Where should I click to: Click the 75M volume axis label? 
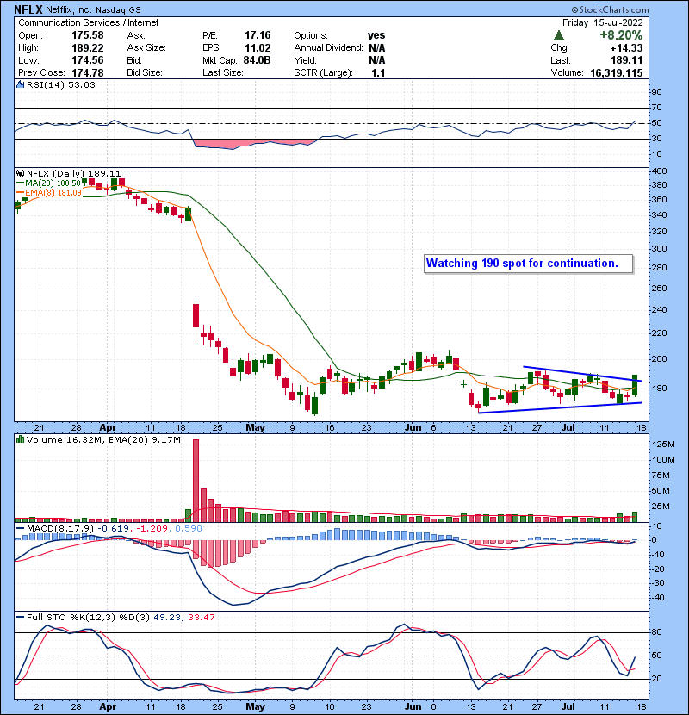click(x=661, y=476)
